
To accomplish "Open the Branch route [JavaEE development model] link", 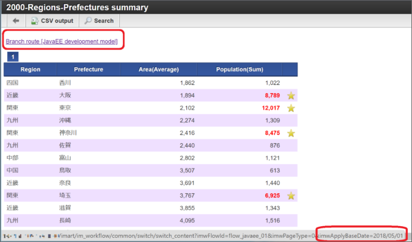I will tap(62, 41).
